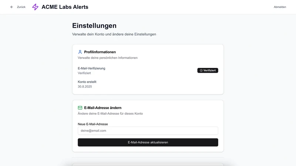Click the Einstellungen page heading
The image size is (296, 166).
pyautogui.click(x=94, y=25)
